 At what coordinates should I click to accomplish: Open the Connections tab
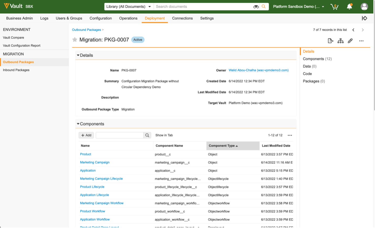182,18
